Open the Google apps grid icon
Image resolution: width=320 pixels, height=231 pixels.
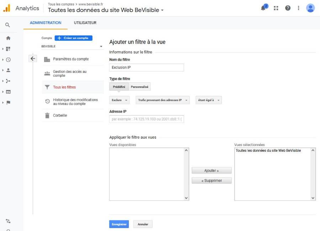pos(276,8)
